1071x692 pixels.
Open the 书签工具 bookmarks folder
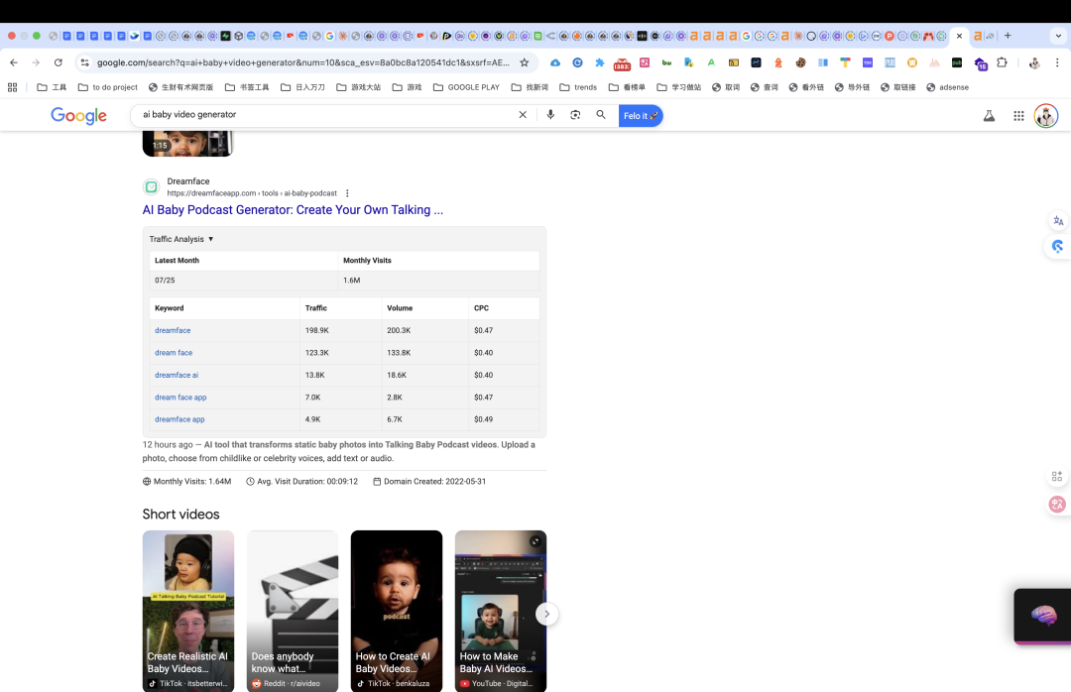[x=247, y=87]
